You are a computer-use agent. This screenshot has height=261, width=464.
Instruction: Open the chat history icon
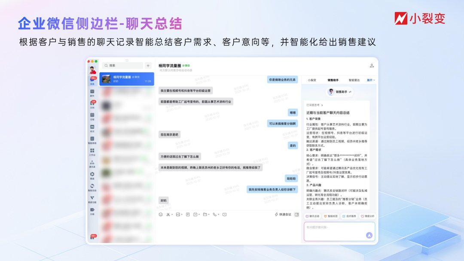[x=225, y=214]
